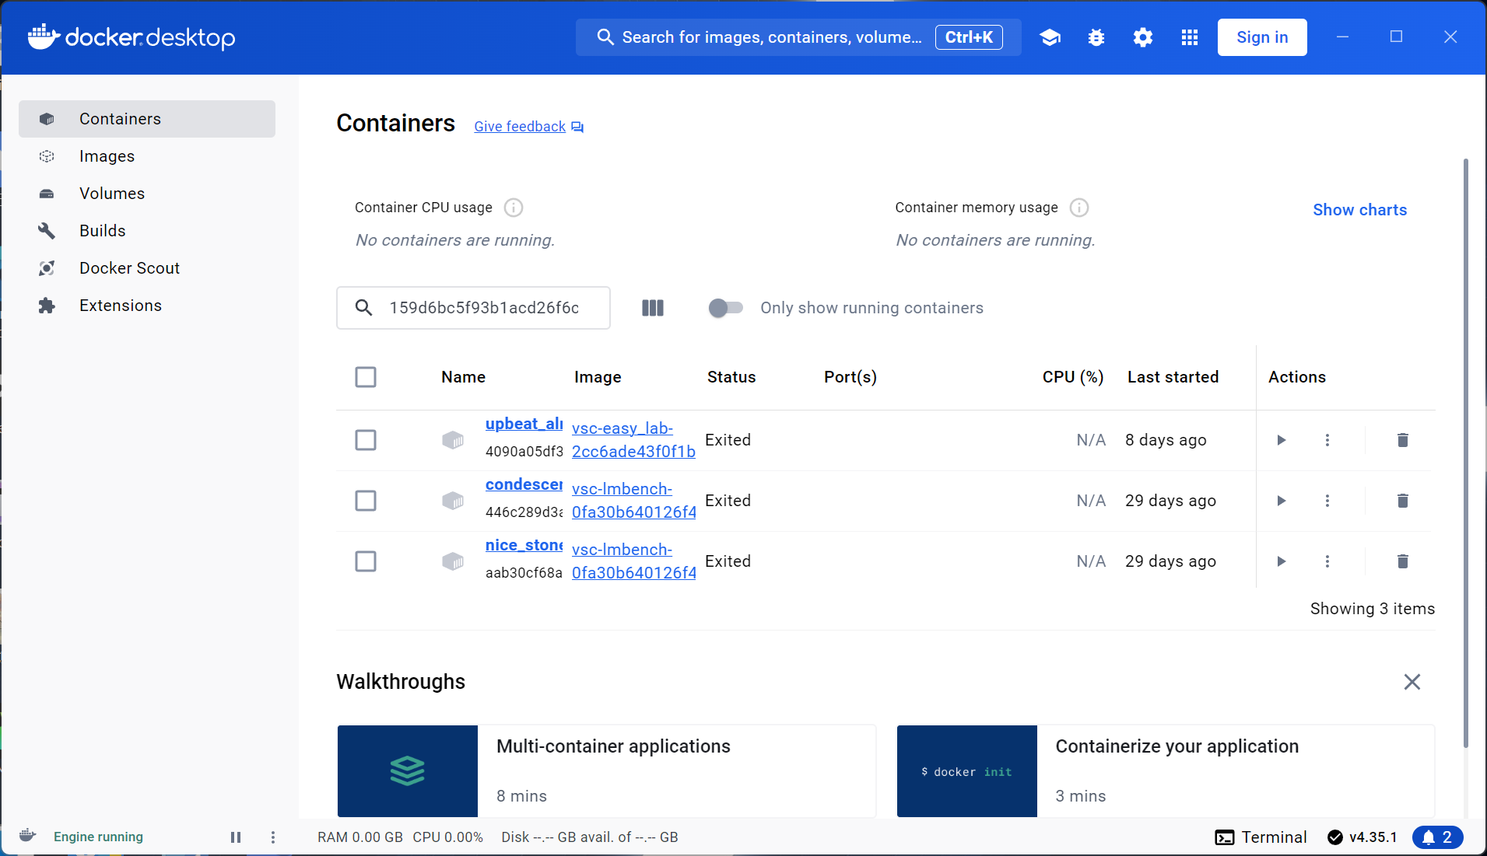
Task: Sort by CPU (%) column header
Action: click(x=1073, y=377)
